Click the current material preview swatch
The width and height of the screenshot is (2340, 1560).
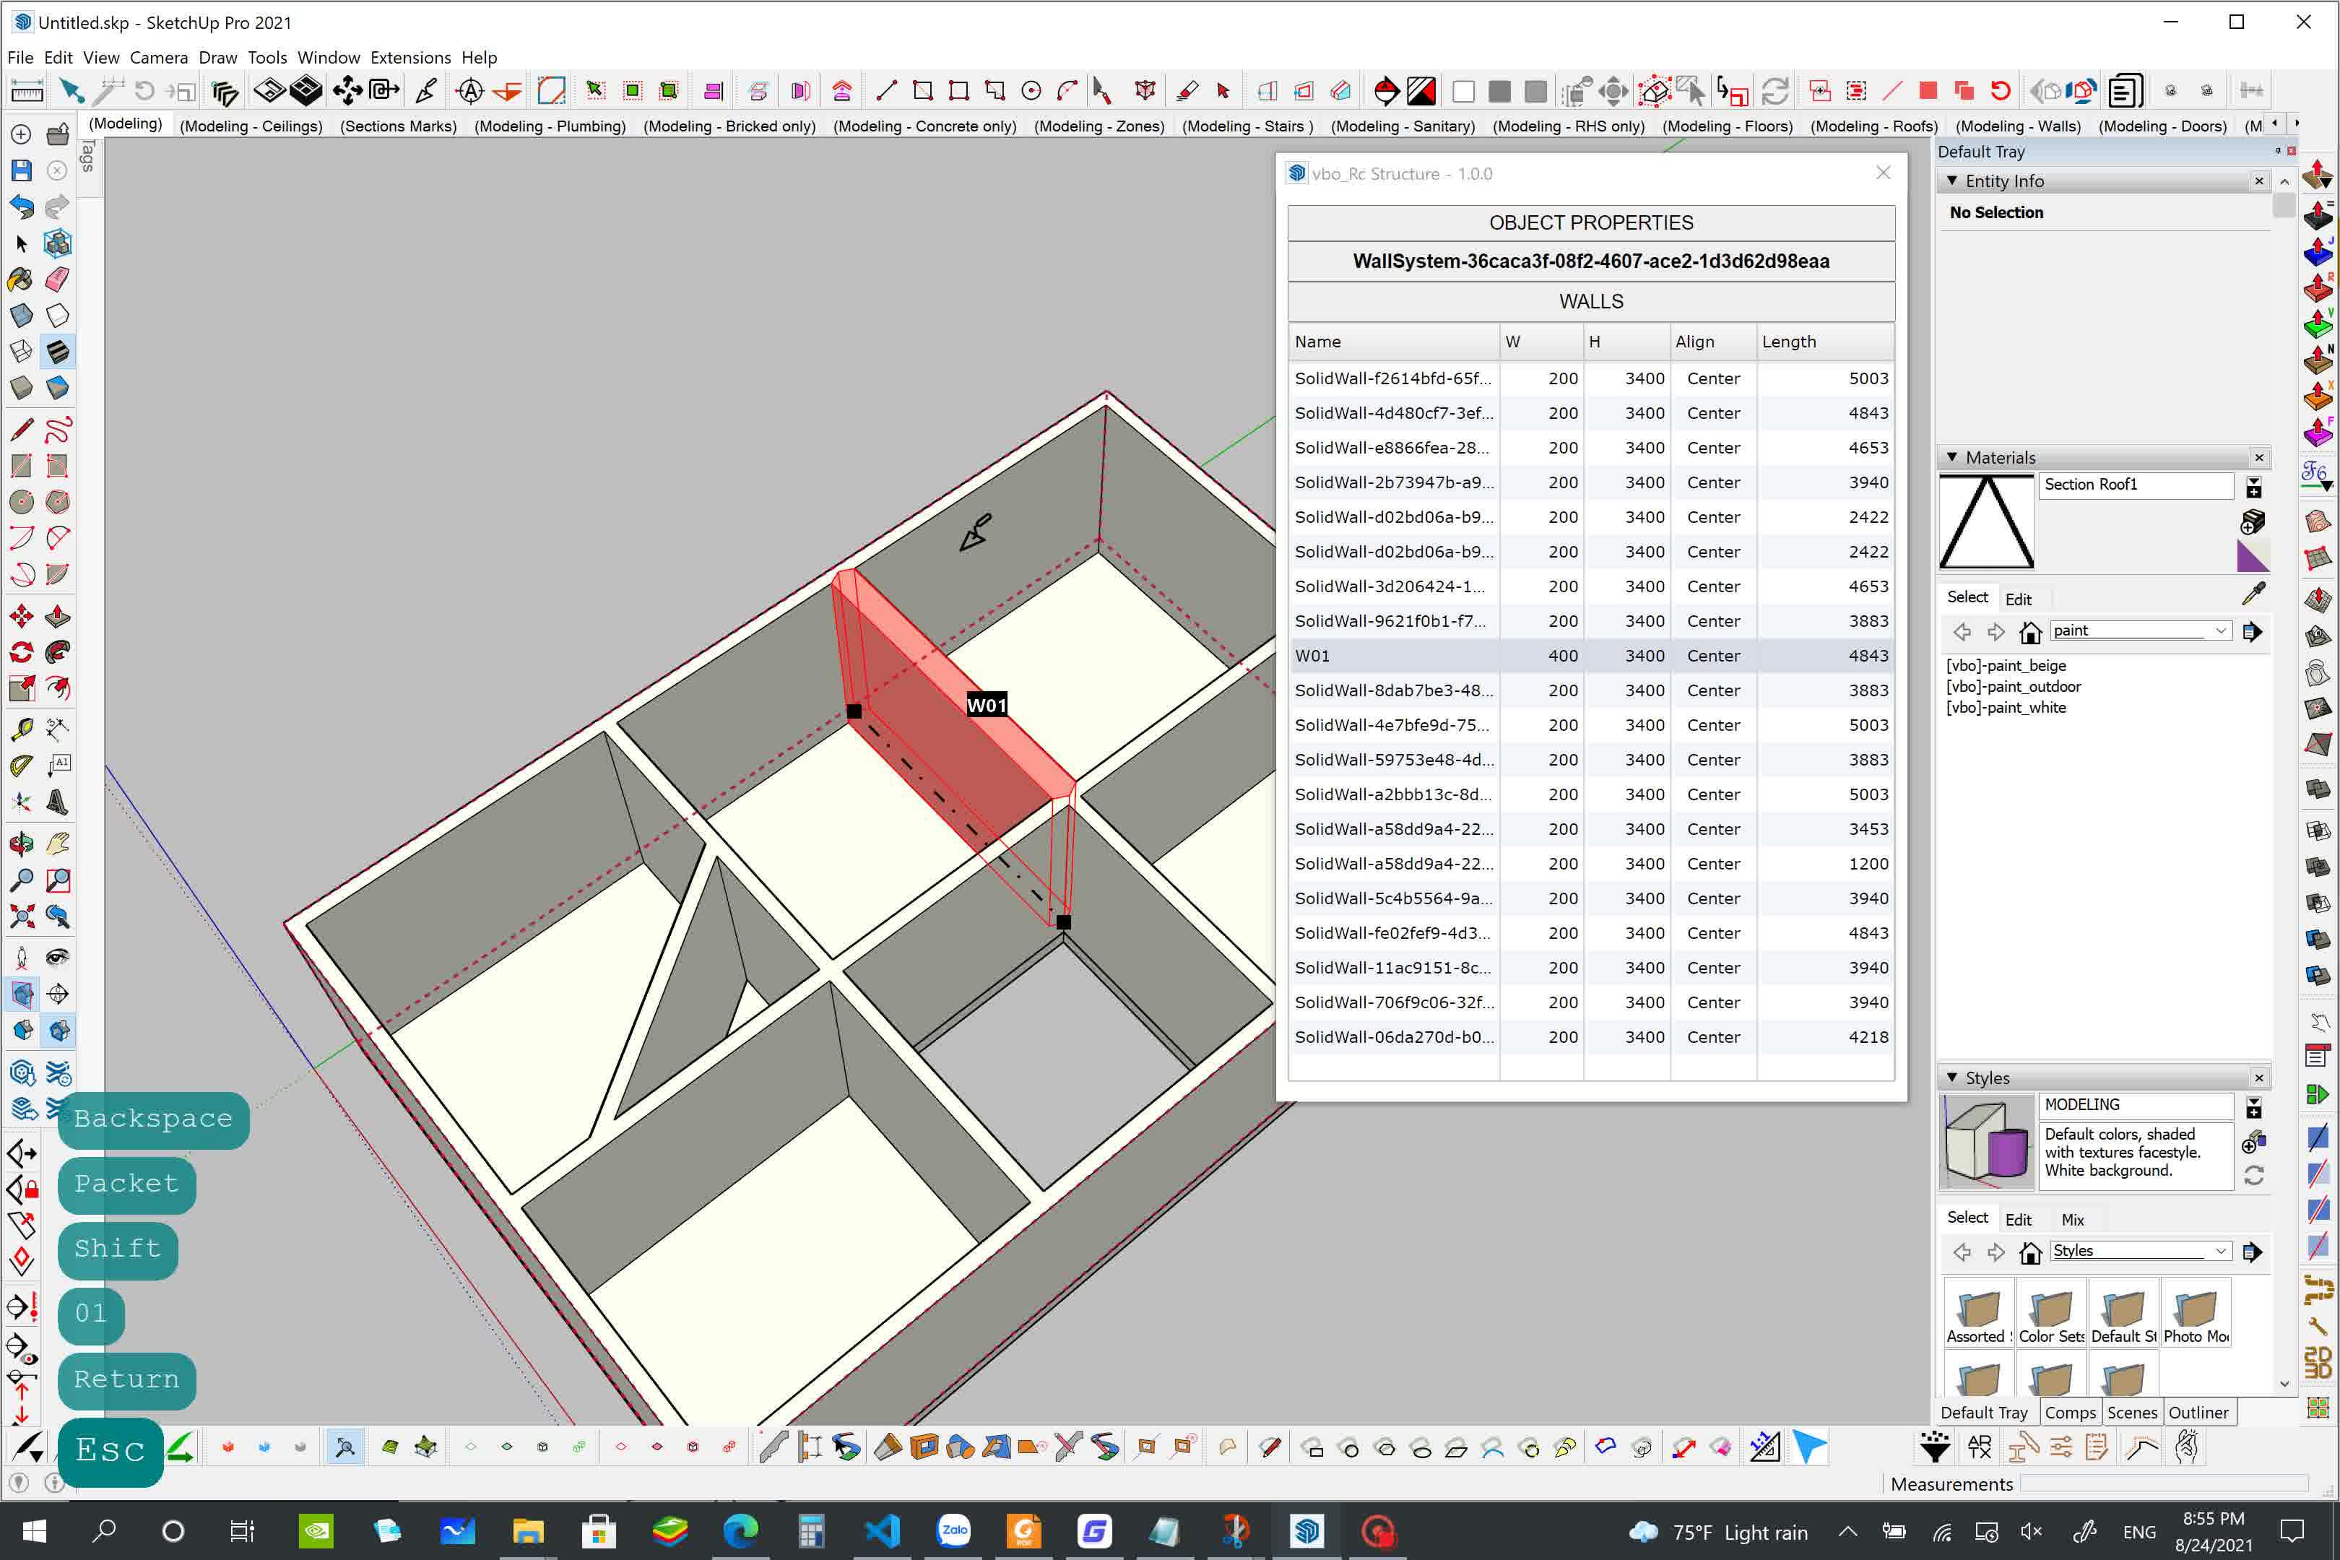tap(1987, 522)
